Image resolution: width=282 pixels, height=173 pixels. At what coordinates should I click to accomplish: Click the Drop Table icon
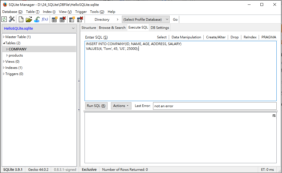pos(63,19)
